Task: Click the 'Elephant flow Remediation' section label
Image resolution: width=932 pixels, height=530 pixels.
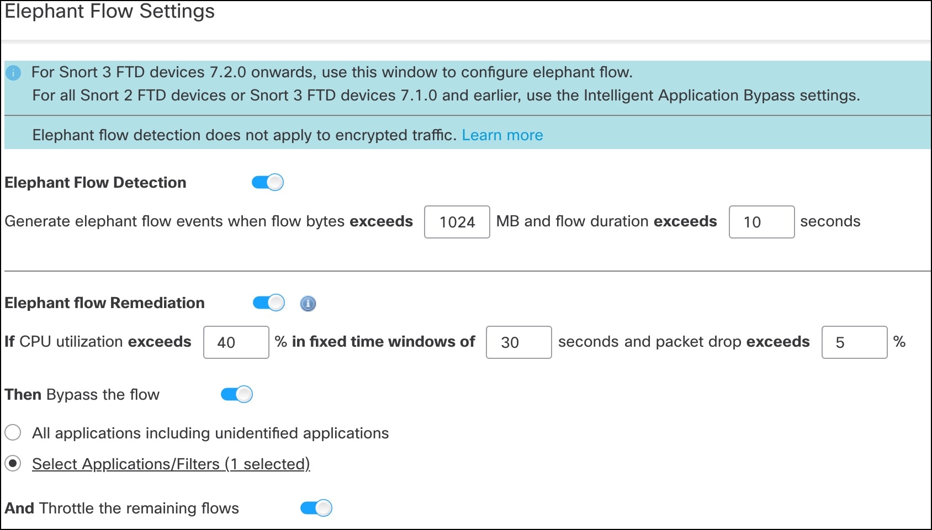Action: 104,303
